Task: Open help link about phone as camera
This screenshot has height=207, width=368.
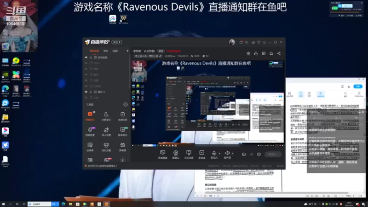Action: pos(103,166)
